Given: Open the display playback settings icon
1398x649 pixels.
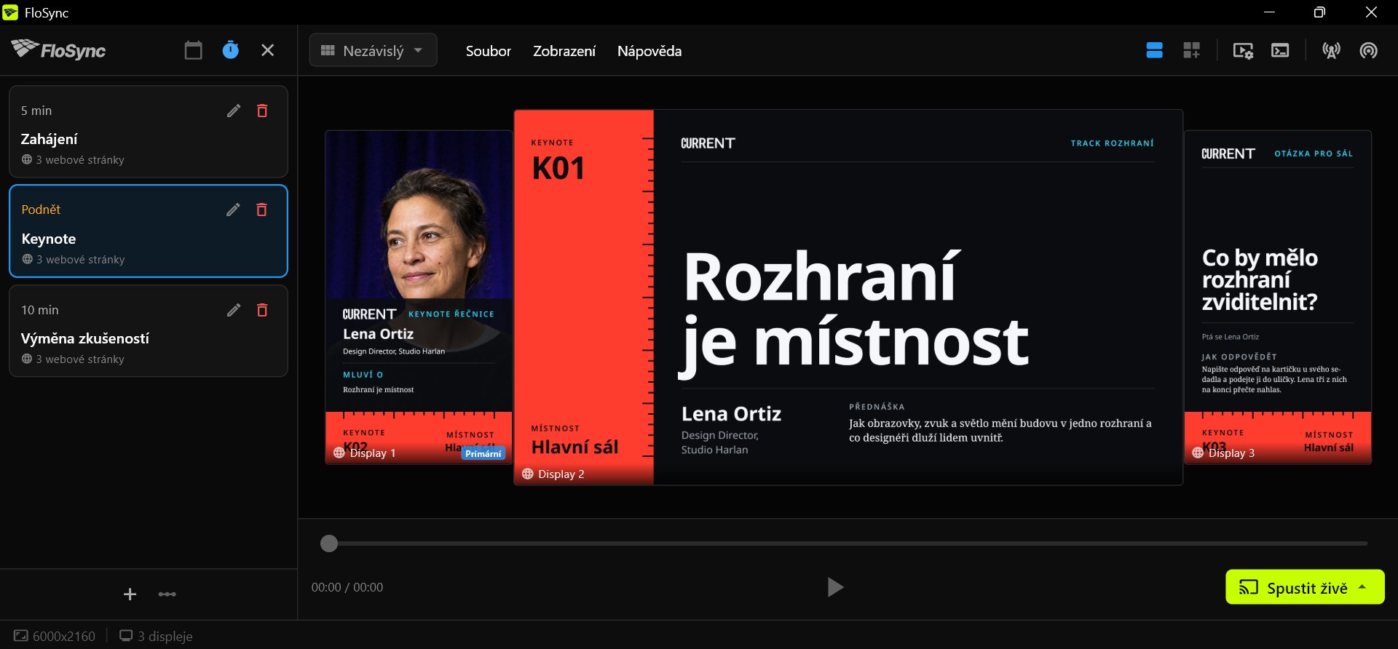Looking at the screenshot, I should point(1243,50).
